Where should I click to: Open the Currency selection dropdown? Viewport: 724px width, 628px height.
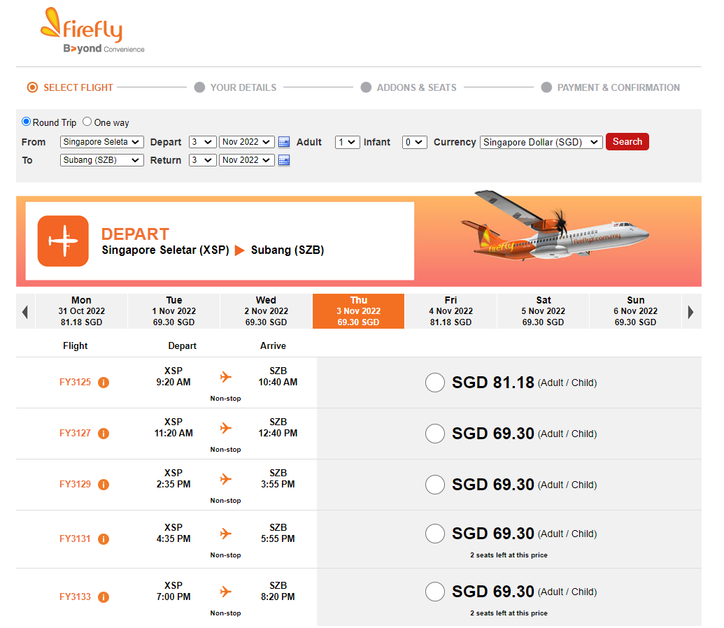(541, 142)
